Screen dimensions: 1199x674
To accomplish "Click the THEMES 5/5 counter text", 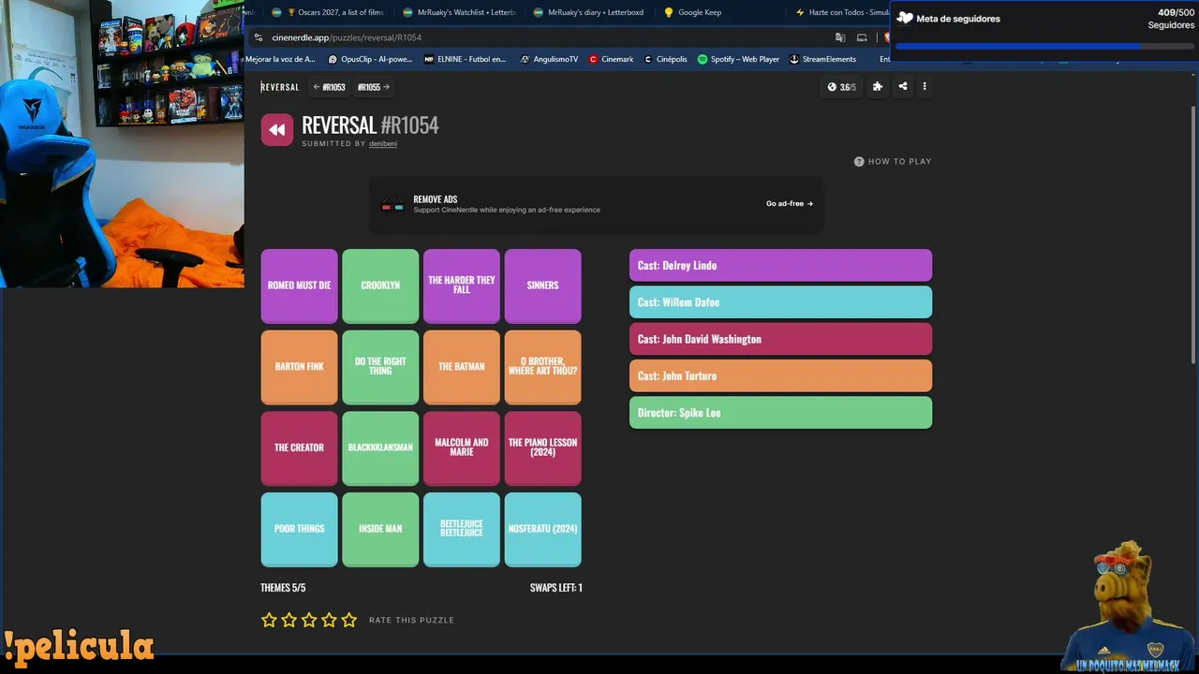I will [x=283, y=588].
